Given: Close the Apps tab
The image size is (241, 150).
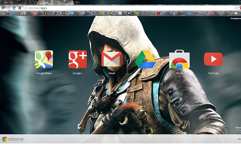Looking at the screenshot, I should [71, 3].
